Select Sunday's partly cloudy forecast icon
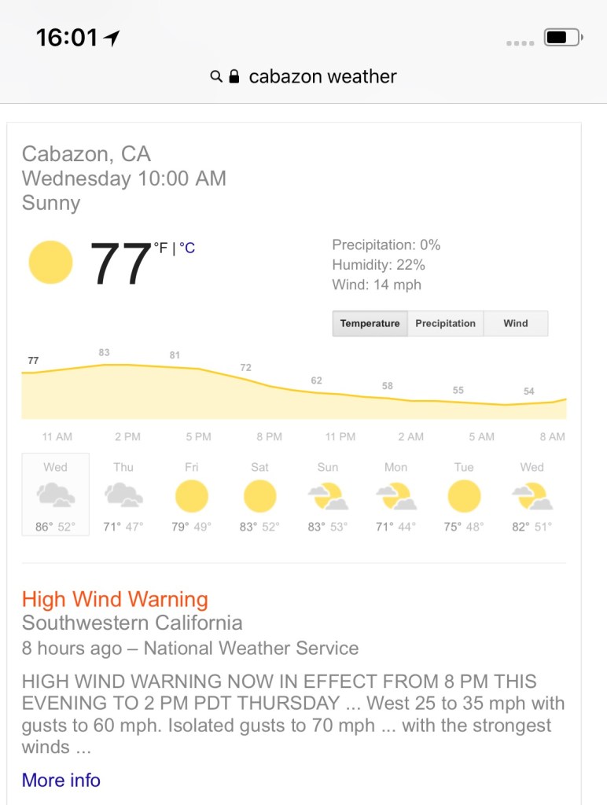 click(x=328, y=496)
